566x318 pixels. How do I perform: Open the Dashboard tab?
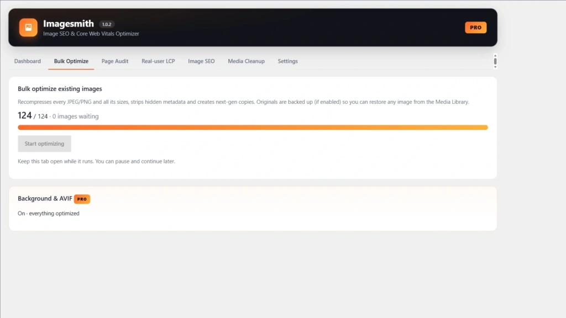click(28, 61)
